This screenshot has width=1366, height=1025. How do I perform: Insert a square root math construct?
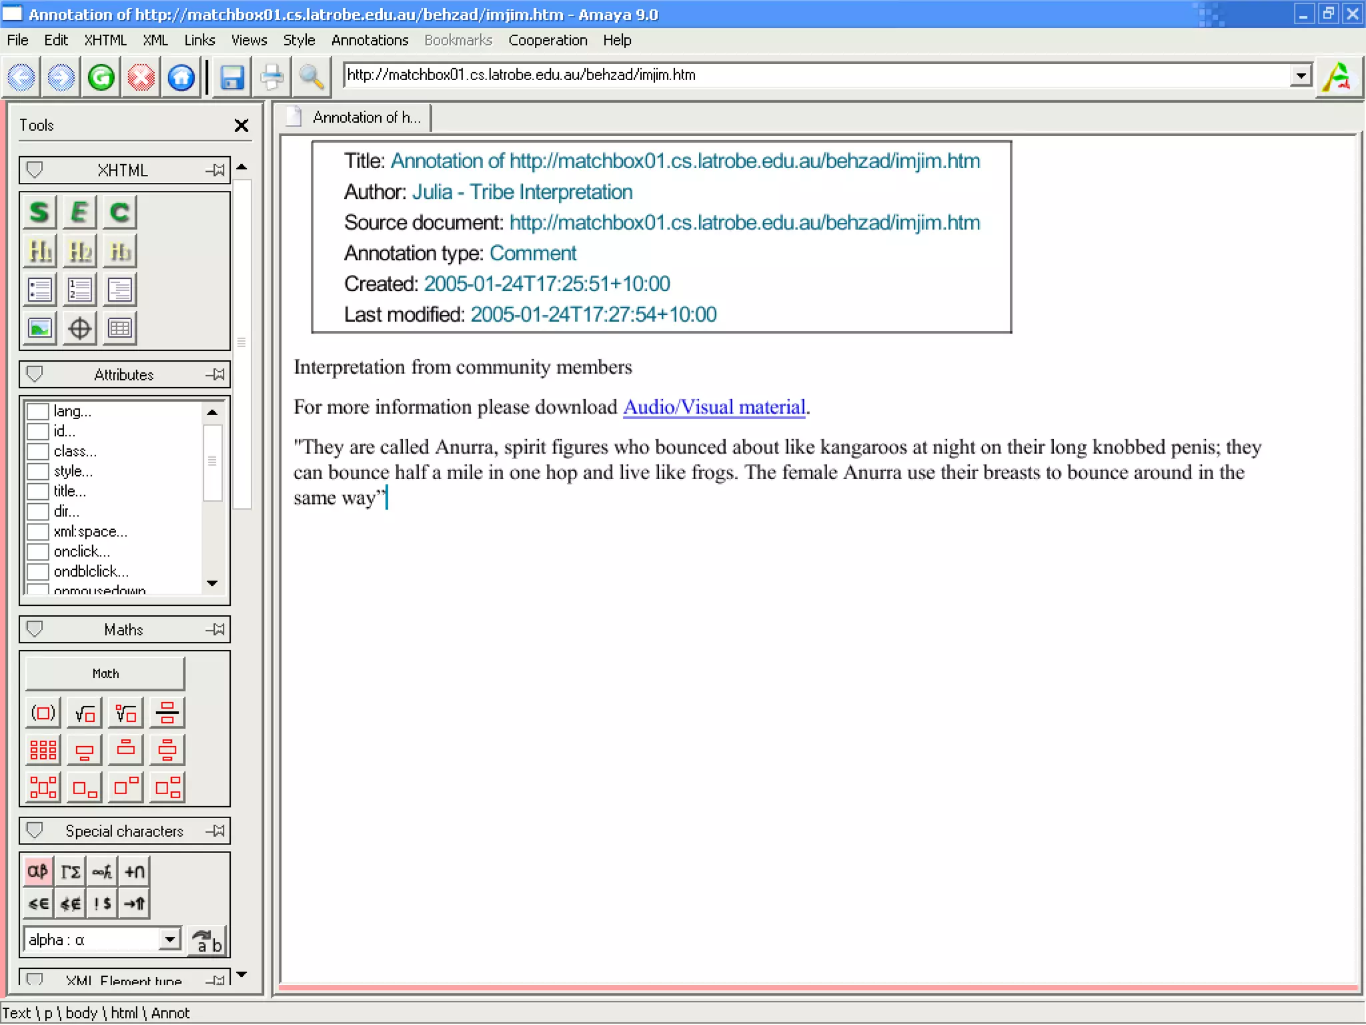tap(85, 713)
